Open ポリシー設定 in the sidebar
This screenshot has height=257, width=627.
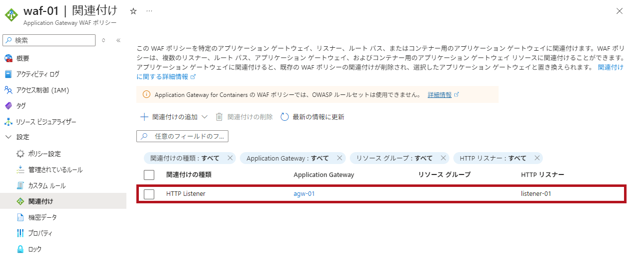(x=44, y=154)
